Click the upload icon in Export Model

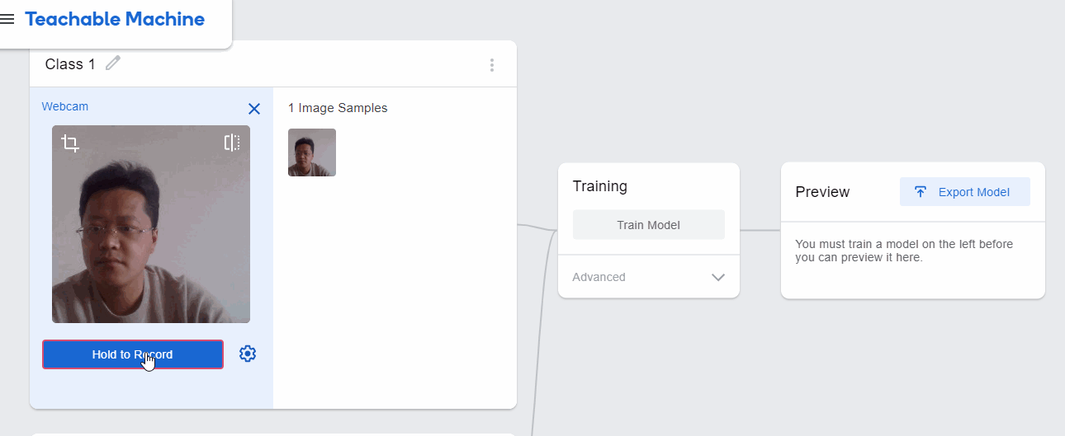tap(921, 192)
